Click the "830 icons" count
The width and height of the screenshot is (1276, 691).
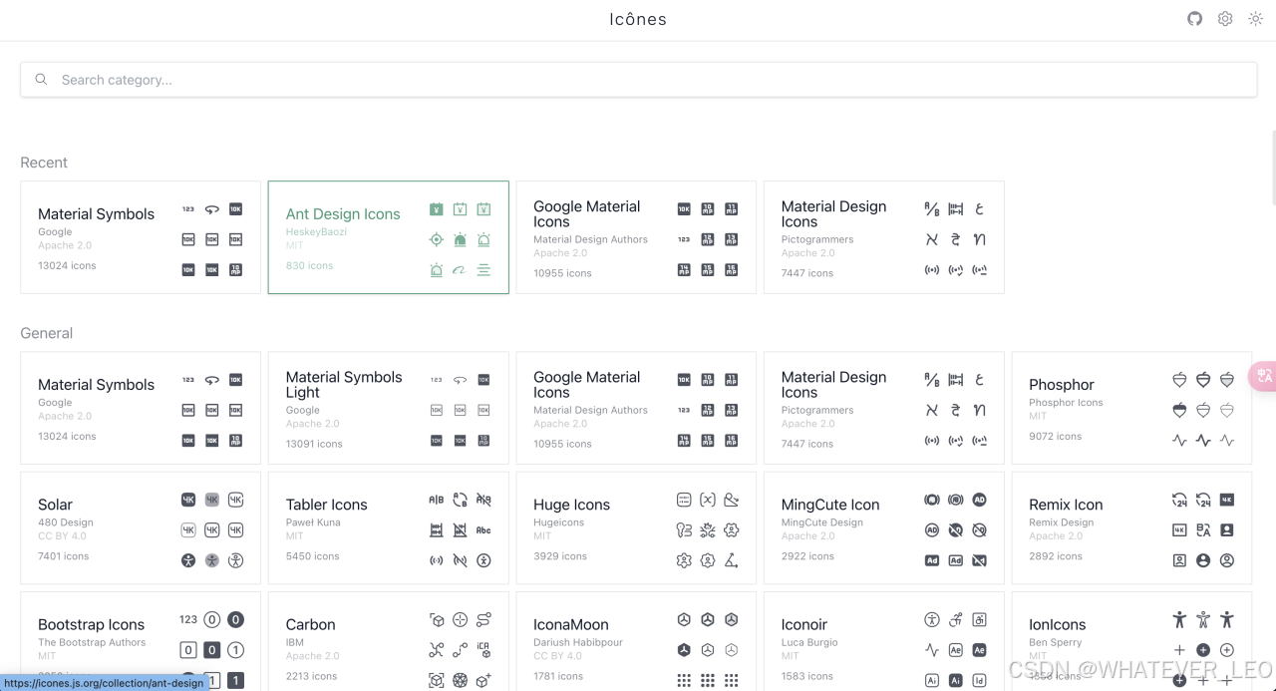pos(309,265)
